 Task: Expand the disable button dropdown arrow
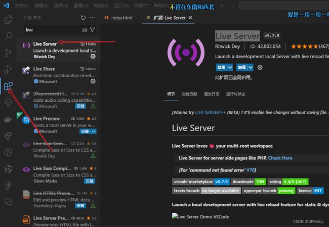[x=230, y=67]
